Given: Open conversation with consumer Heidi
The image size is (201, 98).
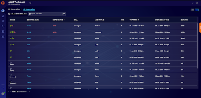Looking at the screenshot, I should (x=29, y=57).
